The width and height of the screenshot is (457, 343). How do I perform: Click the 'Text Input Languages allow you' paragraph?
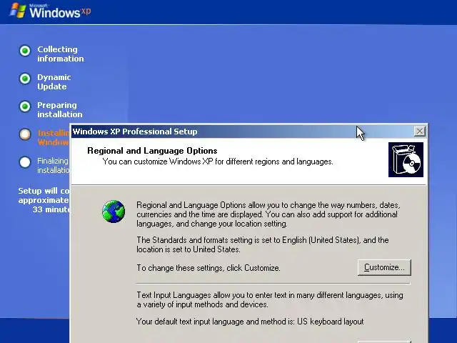pyautogui.click(x=270, y=300)
